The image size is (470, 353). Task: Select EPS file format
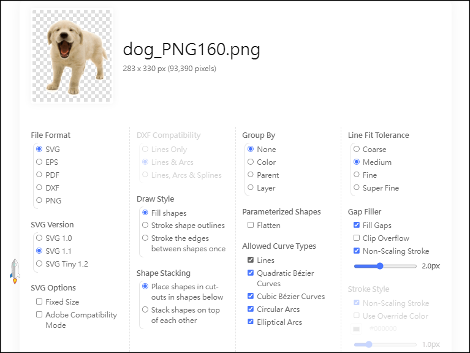coord(39,162)
